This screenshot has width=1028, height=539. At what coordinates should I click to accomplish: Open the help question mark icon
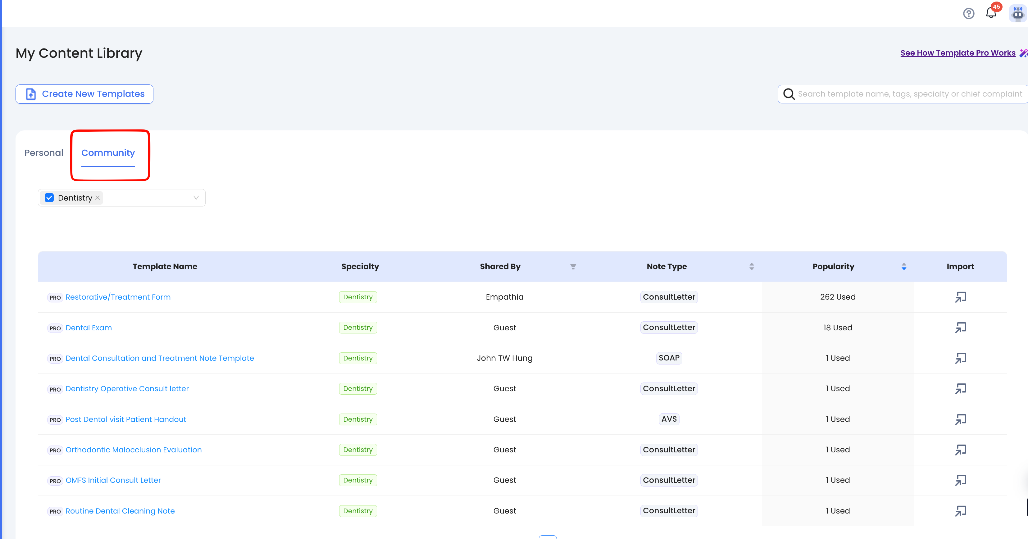tap(969, 14)
